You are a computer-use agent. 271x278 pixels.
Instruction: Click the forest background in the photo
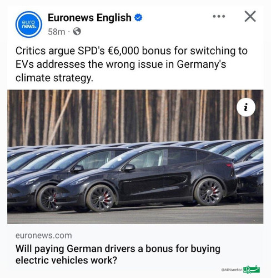tap(135, 116)
